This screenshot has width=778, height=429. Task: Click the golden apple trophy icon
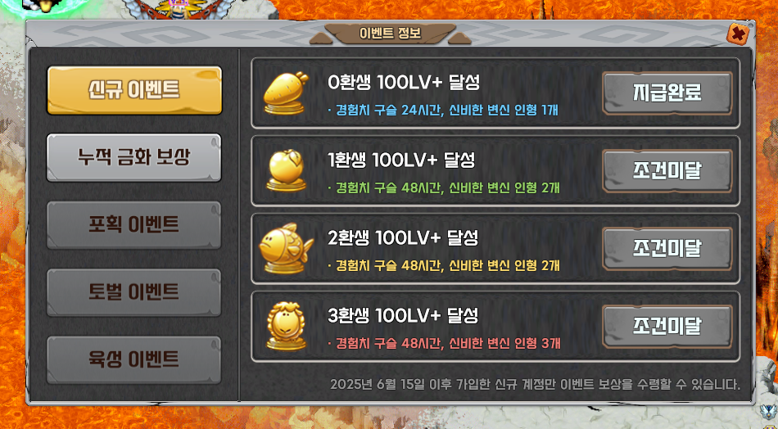click(285, 170)
